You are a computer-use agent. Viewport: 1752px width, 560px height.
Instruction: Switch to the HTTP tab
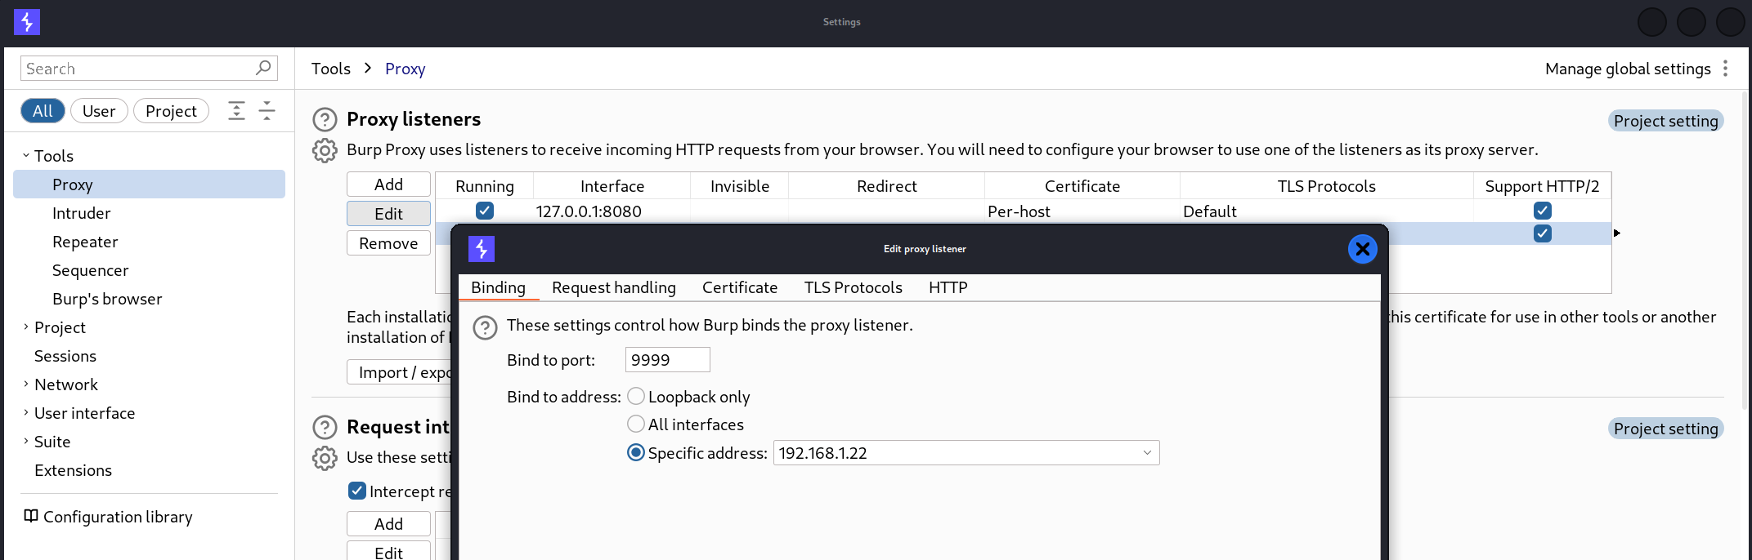[x=948, y=287]
